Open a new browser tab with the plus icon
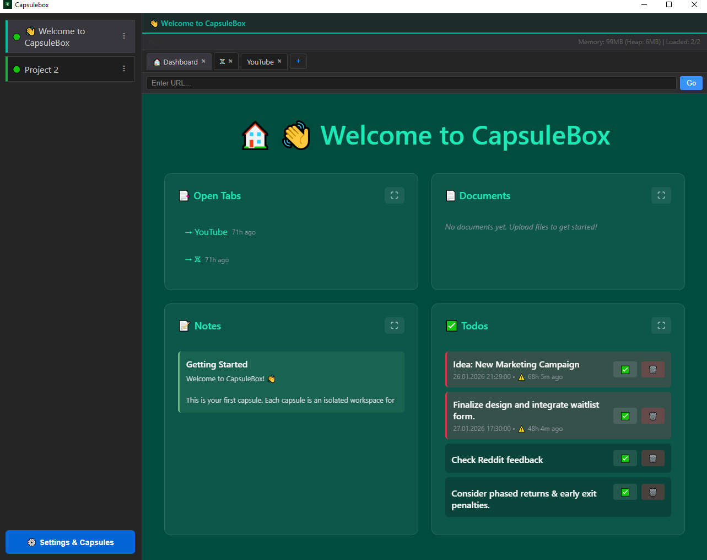Screen dimensions: 707x560 (298, 61)
